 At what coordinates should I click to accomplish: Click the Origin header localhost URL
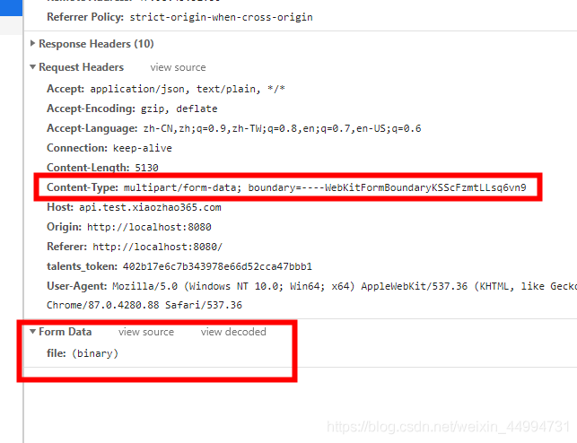click(x=149, y=227)
